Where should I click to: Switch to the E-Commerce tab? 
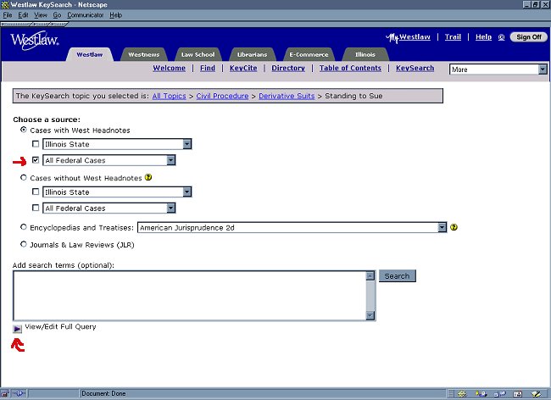309,54
